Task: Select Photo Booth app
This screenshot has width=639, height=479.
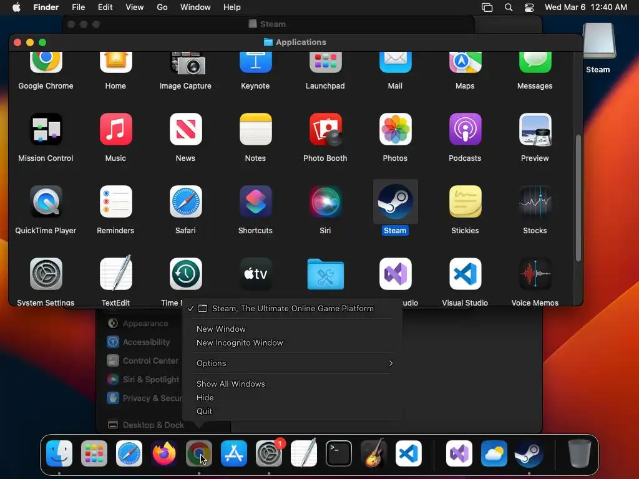Action: tap(325, 129)
